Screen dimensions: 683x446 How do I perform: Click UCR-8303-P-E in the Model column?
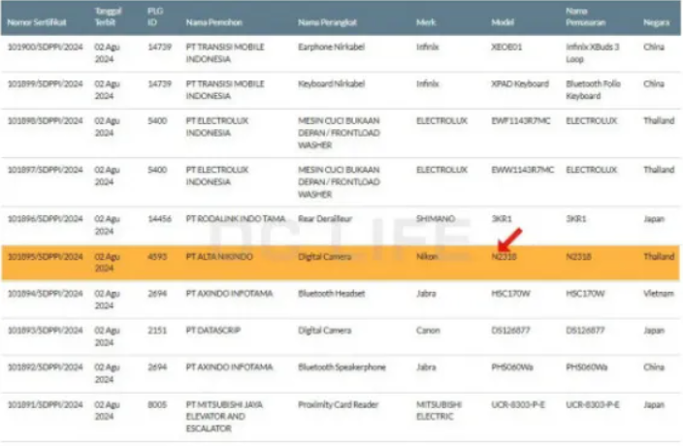pos(518,404)
